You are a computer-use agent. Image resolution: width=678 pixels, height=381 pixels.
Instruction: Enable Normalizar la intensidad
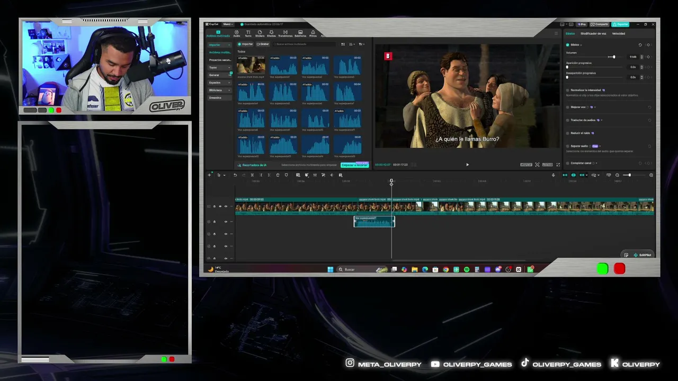pos(568,90)
